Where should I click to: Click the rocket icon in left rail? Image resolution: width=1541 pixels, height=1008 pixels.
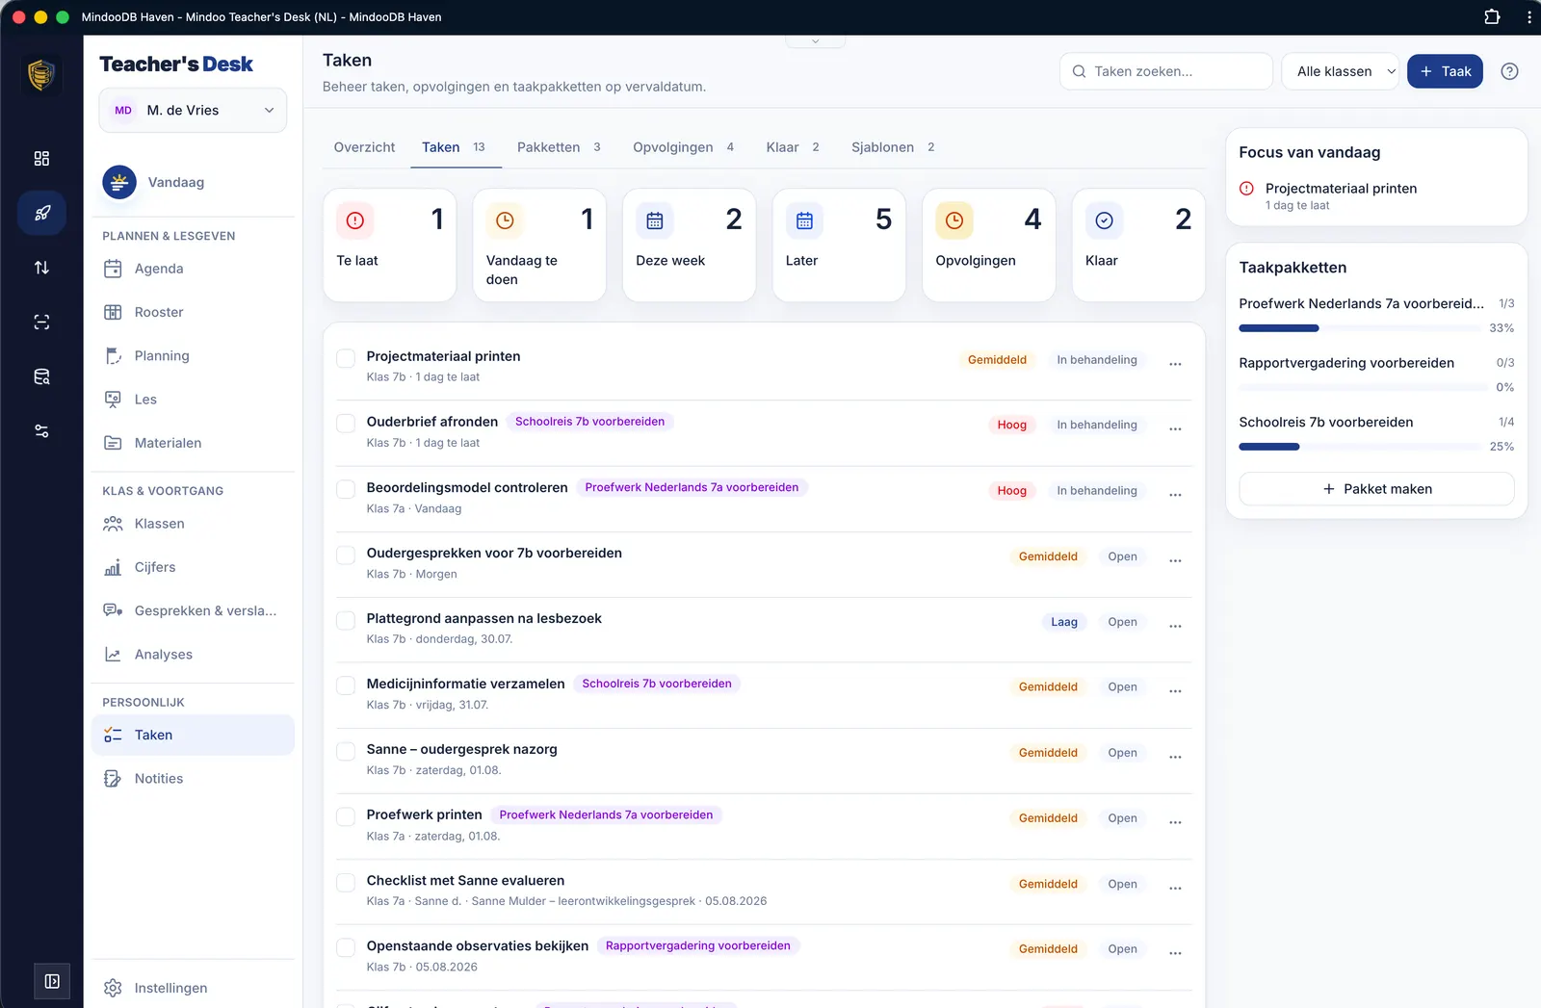coord(41,213)
